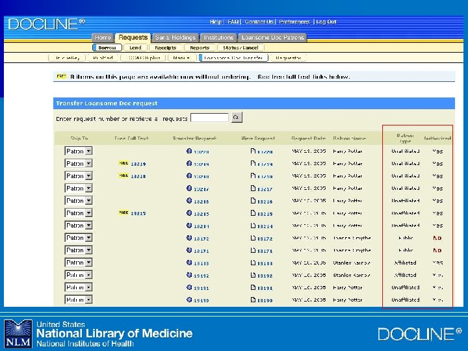
Task: Switch to the Serial Holdings tab
Action: (175, 38)
